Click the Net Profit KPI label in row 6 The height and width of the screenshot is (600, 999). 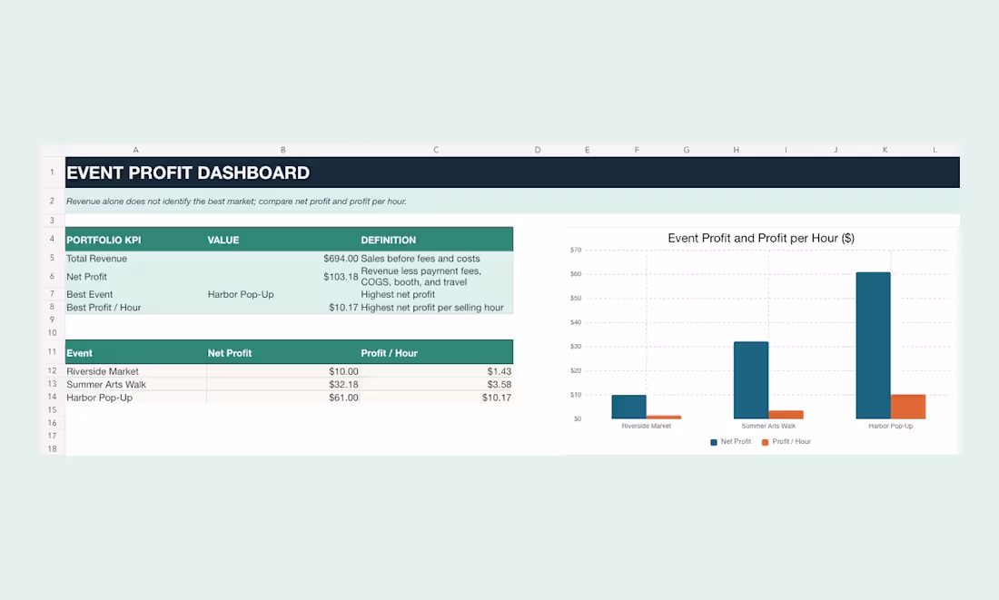click(x=135, y=277)
